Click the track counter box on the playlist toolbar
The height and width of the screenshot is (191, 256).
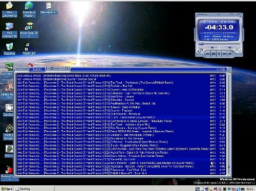tap(37, 69)
